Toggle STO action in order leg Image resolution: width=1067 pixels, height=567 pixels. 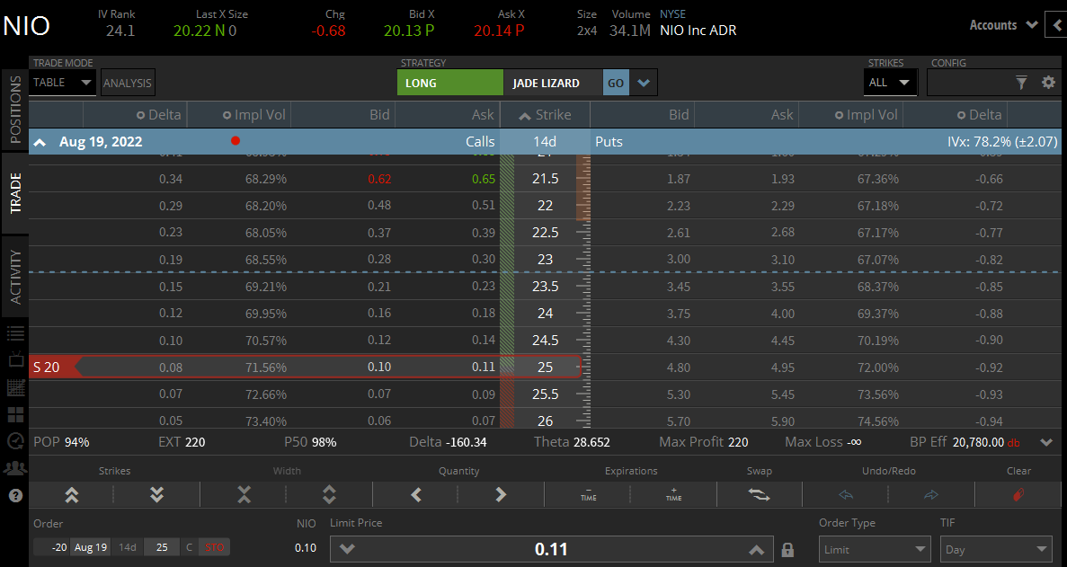pos(214,547)
